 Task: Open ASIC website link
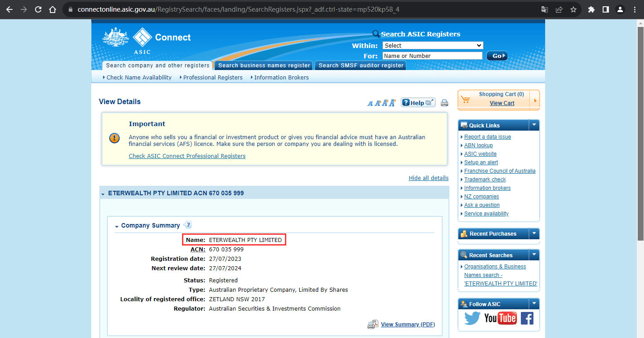coord(480,154)
